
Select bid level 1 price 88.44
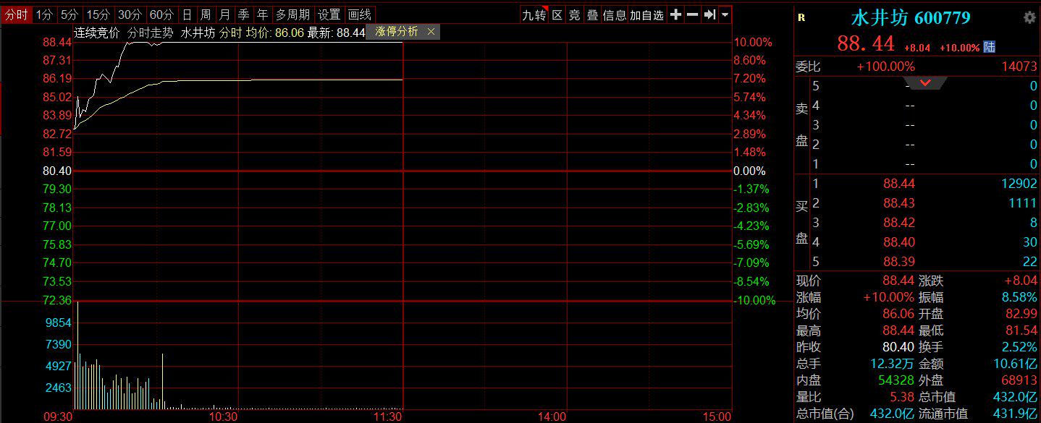(899, 184)
